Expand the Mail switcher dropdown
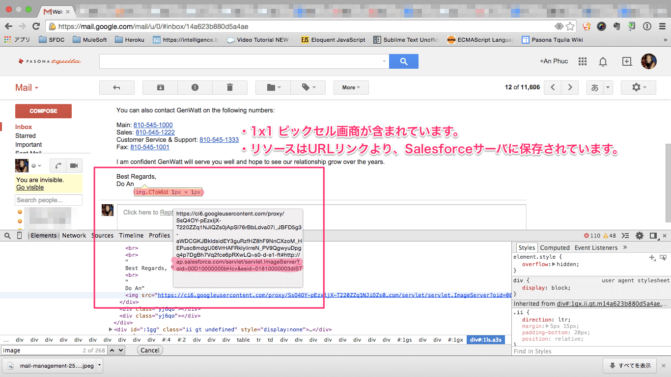The width and height of the screenshot is (671, 377). pos(36,88)
